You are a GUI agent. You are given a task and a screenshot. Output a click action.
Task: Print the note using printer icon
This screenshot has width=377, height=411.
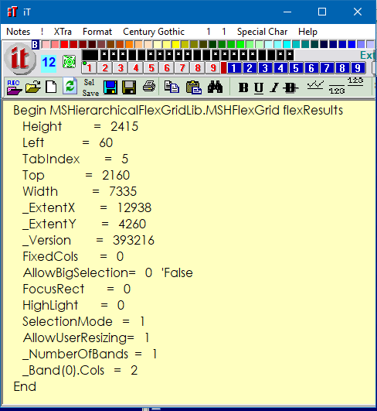pos(149,87)
